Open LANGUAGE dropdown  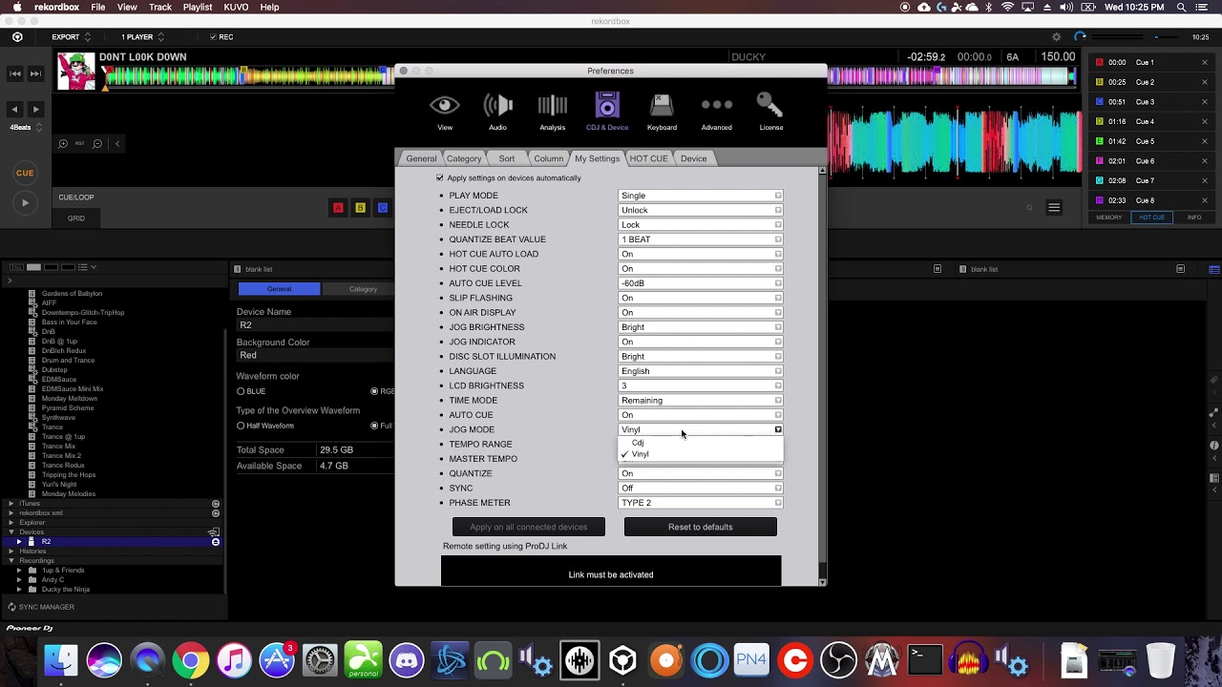click(701, 371)
